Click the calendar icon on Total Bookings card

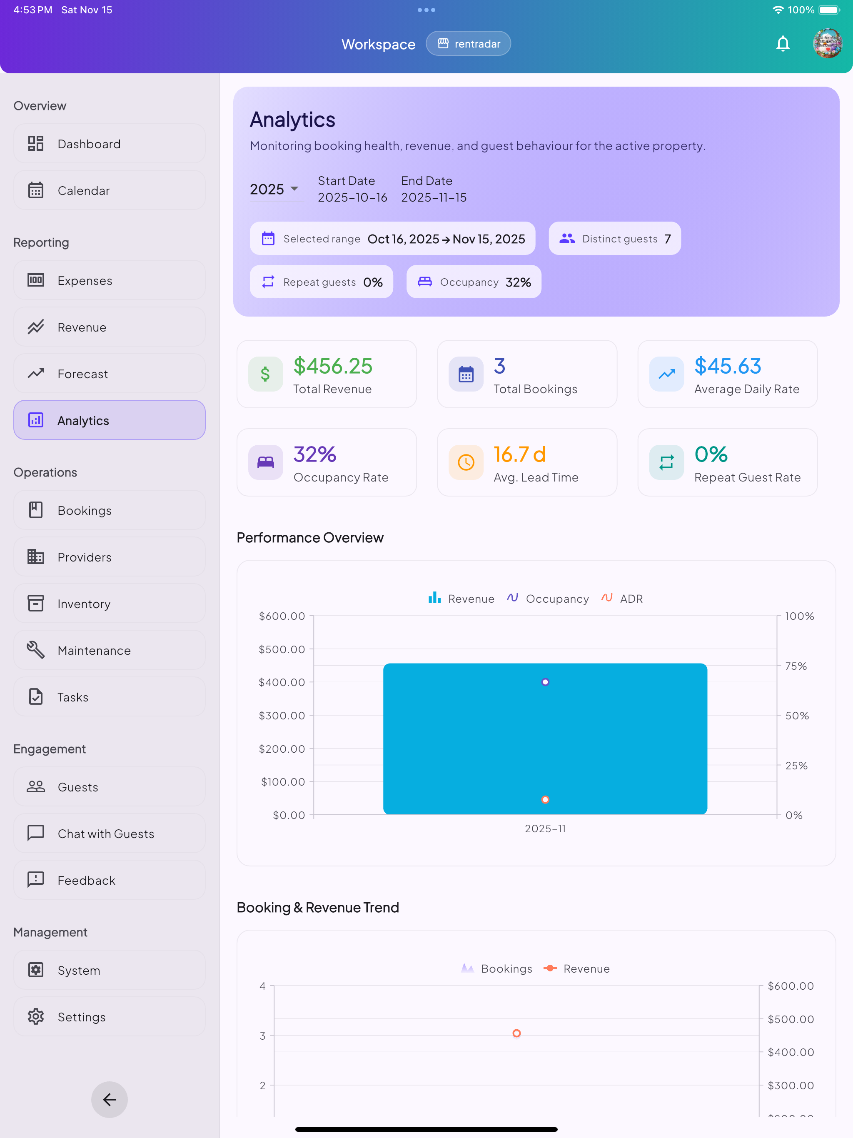coord(466,374)
